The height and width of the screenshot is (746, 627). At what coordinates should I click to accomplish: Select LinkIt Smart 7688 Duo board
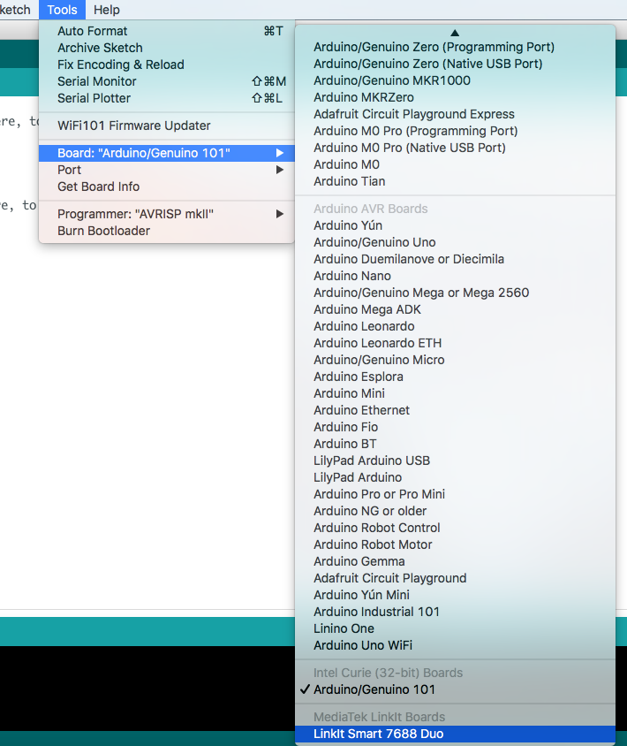click(x=455, y=735)
